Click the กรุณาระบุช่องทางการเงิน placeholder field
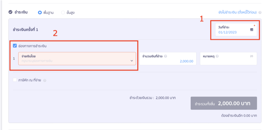The height and width of the screenshot is (130, 268). (x=77, y=59)
